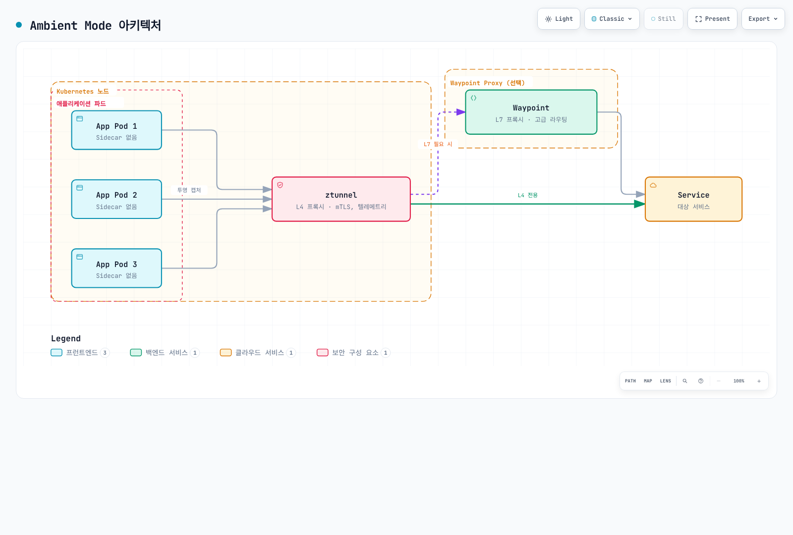Toggle the Light theme button
The height and width of the screenshot is (535, 793).
(559, 19)
